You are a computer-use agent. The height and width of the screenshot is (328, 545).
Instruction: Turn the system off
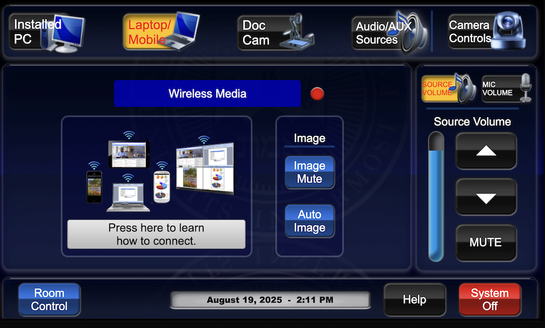[489, 300]
